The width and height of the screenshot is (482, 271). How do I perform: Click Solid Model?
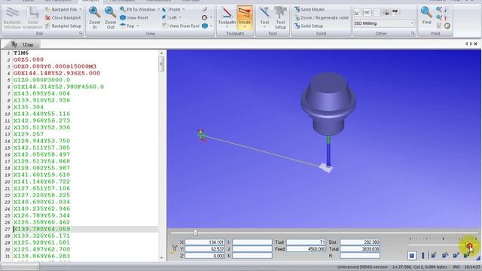(309, 10)
